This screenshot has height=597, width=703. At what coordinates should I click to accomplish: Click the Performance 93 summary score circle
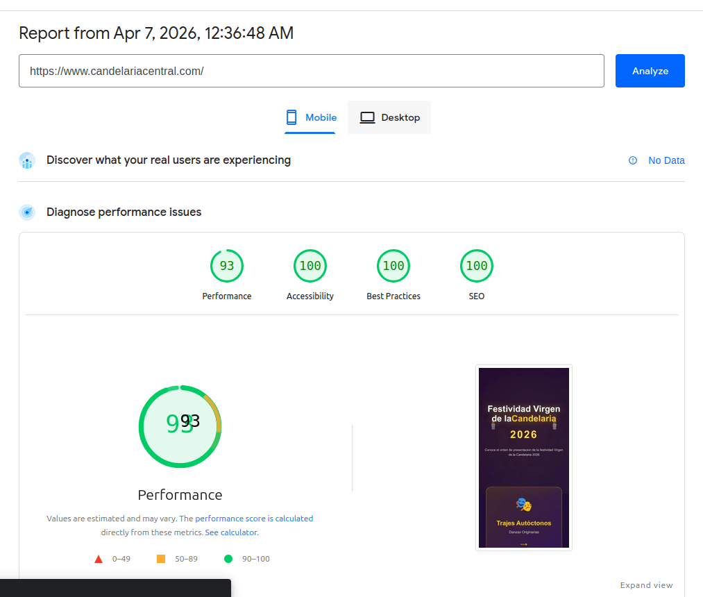pyautogui.click(x=180, y=426)
